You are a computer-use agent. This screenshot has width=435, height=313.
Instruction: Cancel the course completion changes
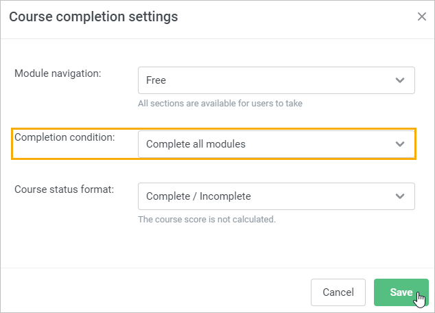[x=338, y=292]
